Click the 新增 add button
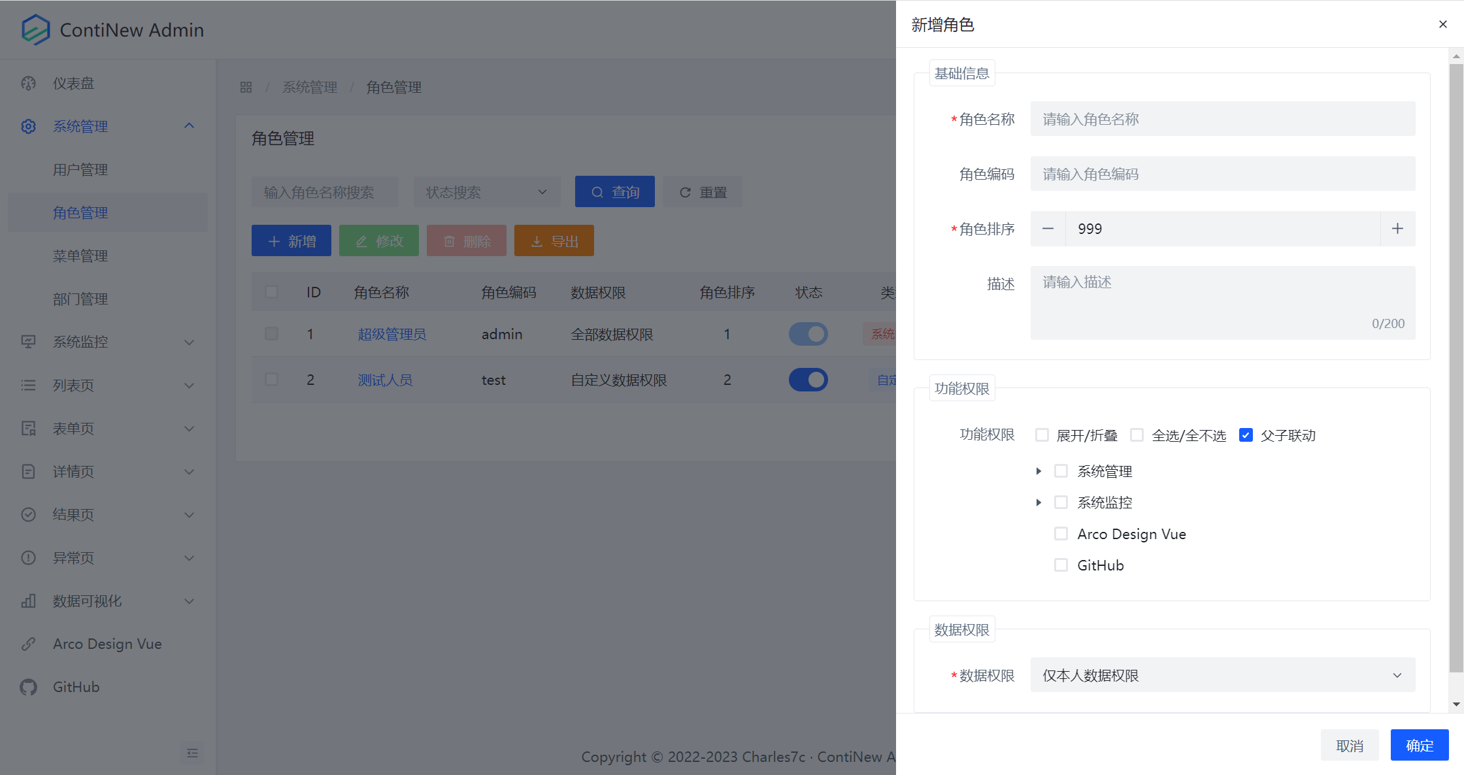This screenshot has width=1464, height=775. tap(291, 240)
